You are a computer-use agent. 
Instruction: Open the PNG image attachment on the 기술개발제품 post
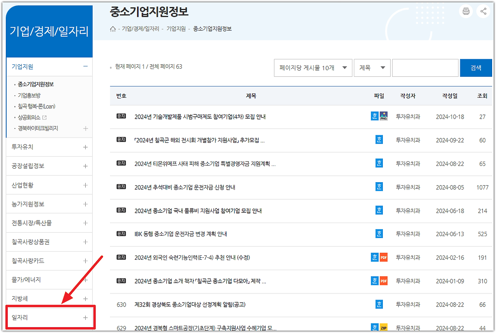point(384,116)
